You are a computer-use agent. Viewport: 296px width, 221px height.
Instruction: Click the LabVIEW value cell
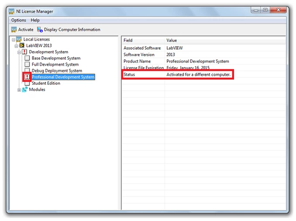175,48
